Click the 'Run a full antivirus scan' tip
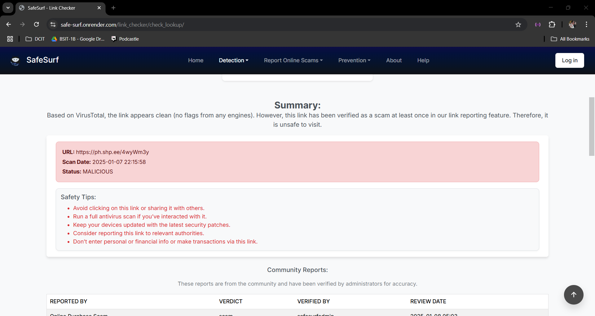This screenshot has height=316, width=595. pos(140,217)
